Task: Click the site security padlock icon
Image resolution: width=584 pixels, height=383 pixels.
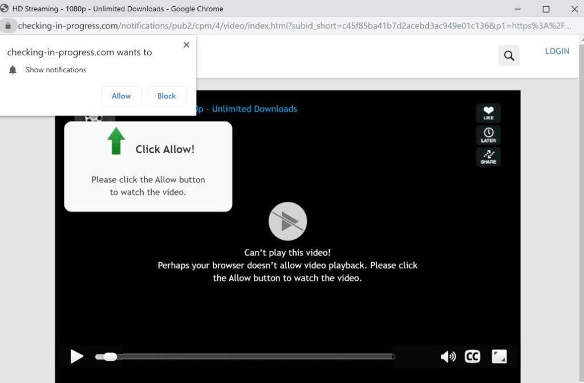Action: (x=8, y=26)
